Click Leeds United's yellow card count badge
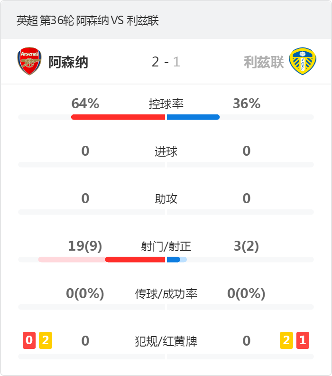Image resolution: width=332 pixels, height=376 pixels. (286, 340)
